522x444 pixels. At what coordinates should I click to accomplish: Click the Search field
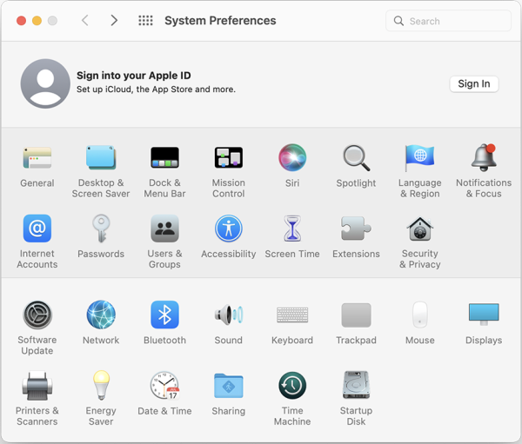448,21
